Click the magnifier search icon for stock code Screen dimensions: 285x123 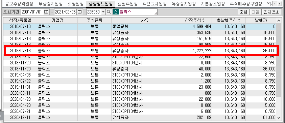tap(109, 12)
